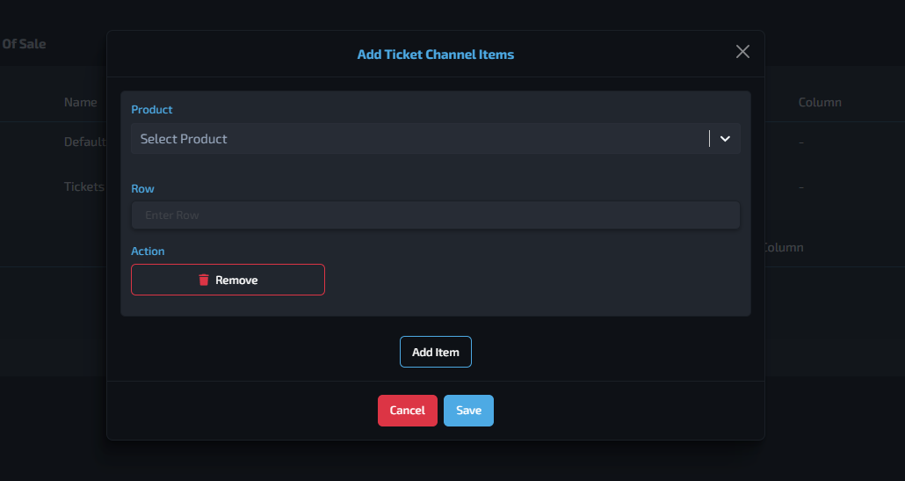The image size is (905, 481).
Task: Open the Tickets row in background table
Action: point(84,186)
